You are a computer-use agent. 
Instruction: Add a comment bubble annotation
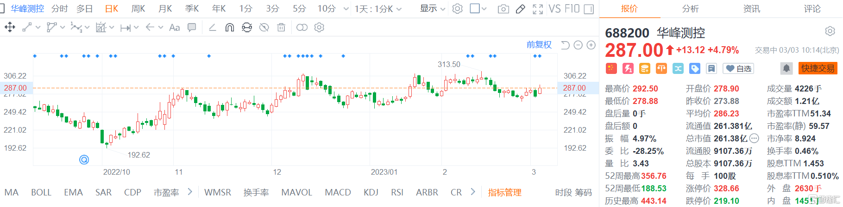[192, 28]
